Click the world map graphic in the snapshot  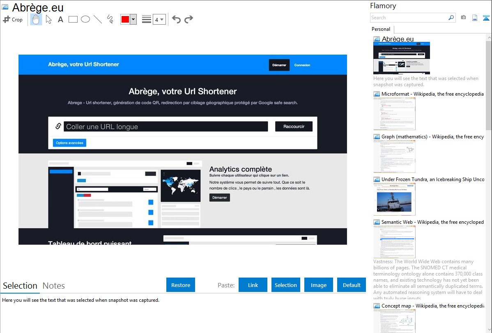[x=181, y=186]
